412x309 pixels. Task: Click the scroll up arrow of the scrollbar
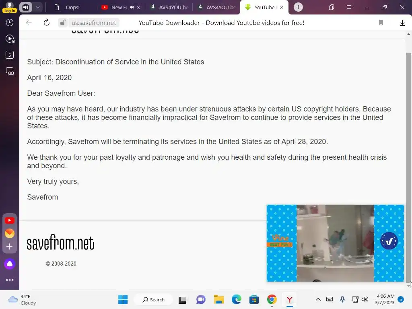(408, 35)
